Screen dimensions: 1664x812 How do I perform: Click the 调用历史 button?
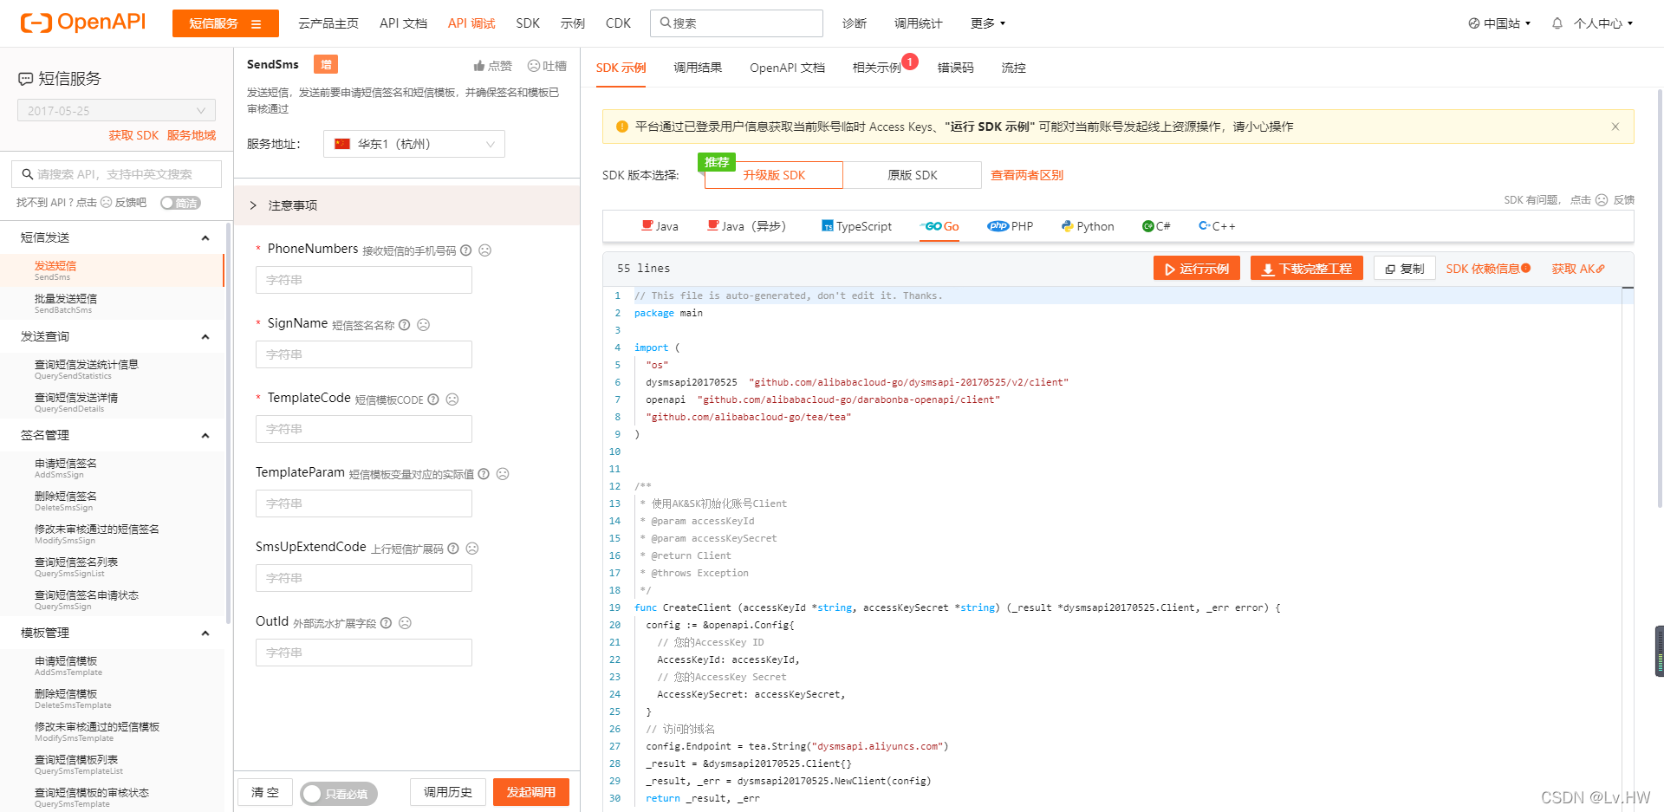tap(448, 792)
